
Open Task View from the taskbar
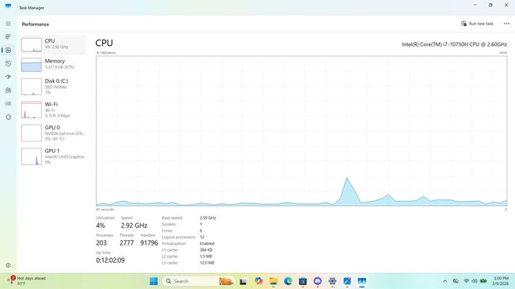tap(243, 281)
